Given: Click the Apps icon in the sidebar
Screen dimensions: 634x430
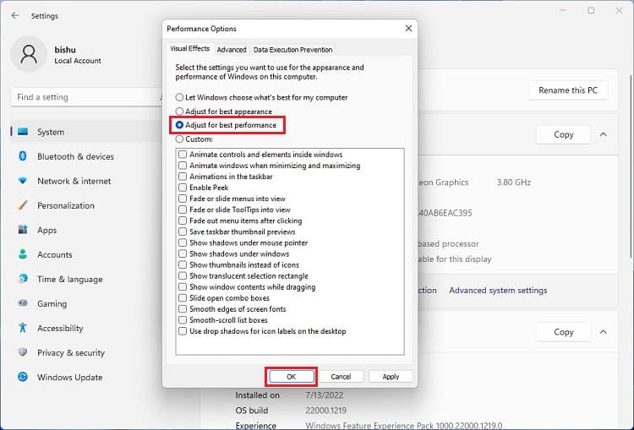Looking at the screenshot, I should coord(23,230).
